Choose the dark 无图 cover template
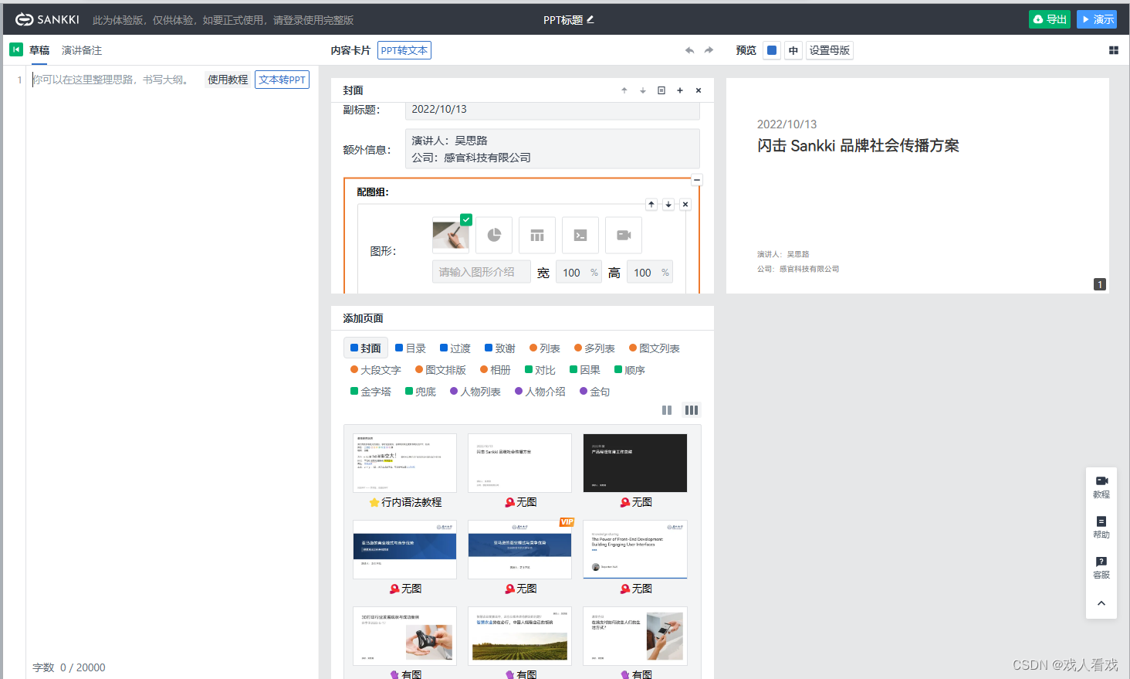Screen dimensions: 1130x679 coord(635,463)
